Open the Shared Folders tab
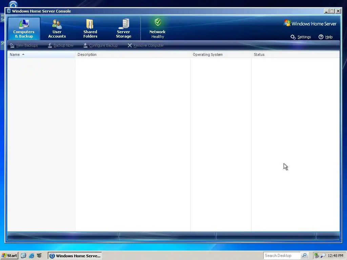This screenshot has height=260, width=347. tap(90, 28)
